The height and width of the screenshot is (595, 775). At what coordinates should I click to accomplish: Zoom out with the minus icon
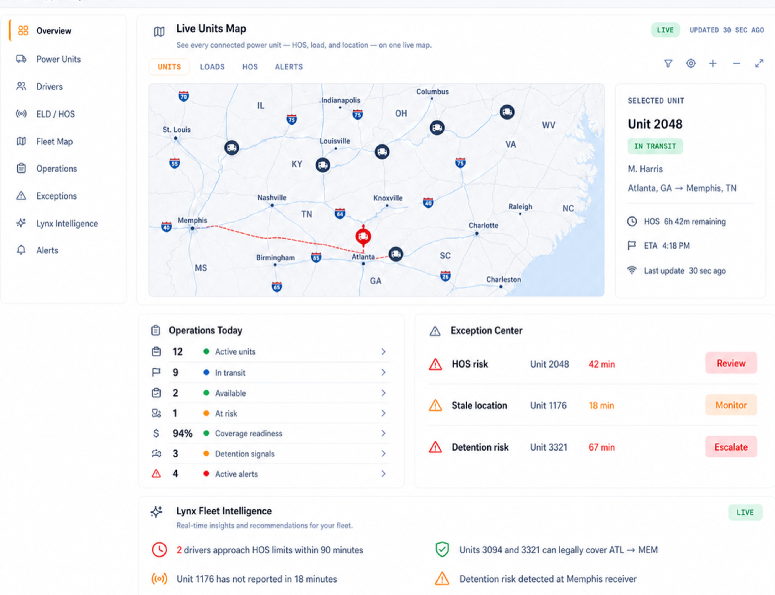point(737,63)
